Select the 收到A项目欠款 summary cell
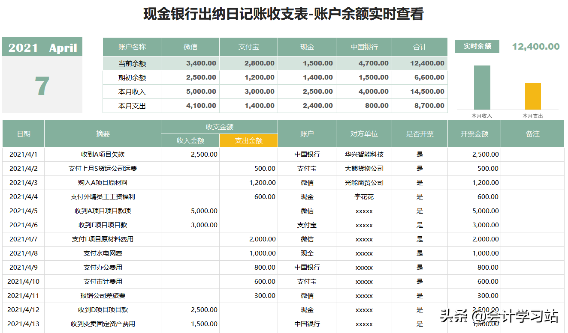Image resolution: width=568 pixels, height=333 pixels. tap(103, 155)
